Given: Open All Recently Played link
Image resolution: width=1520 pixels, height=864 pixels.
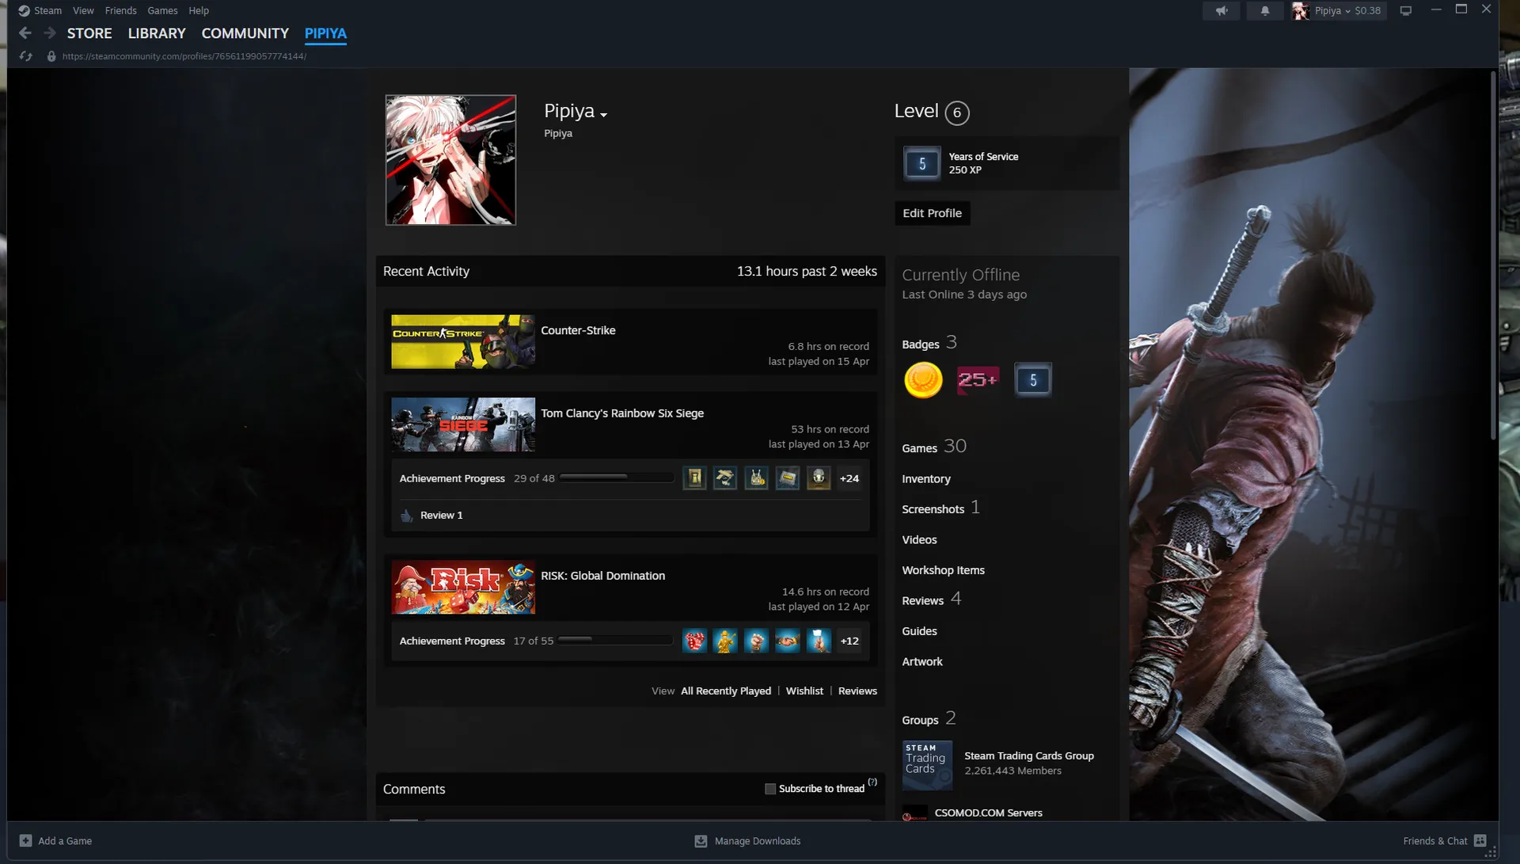Looking at the screenshot, I should [x=726, y=691].
